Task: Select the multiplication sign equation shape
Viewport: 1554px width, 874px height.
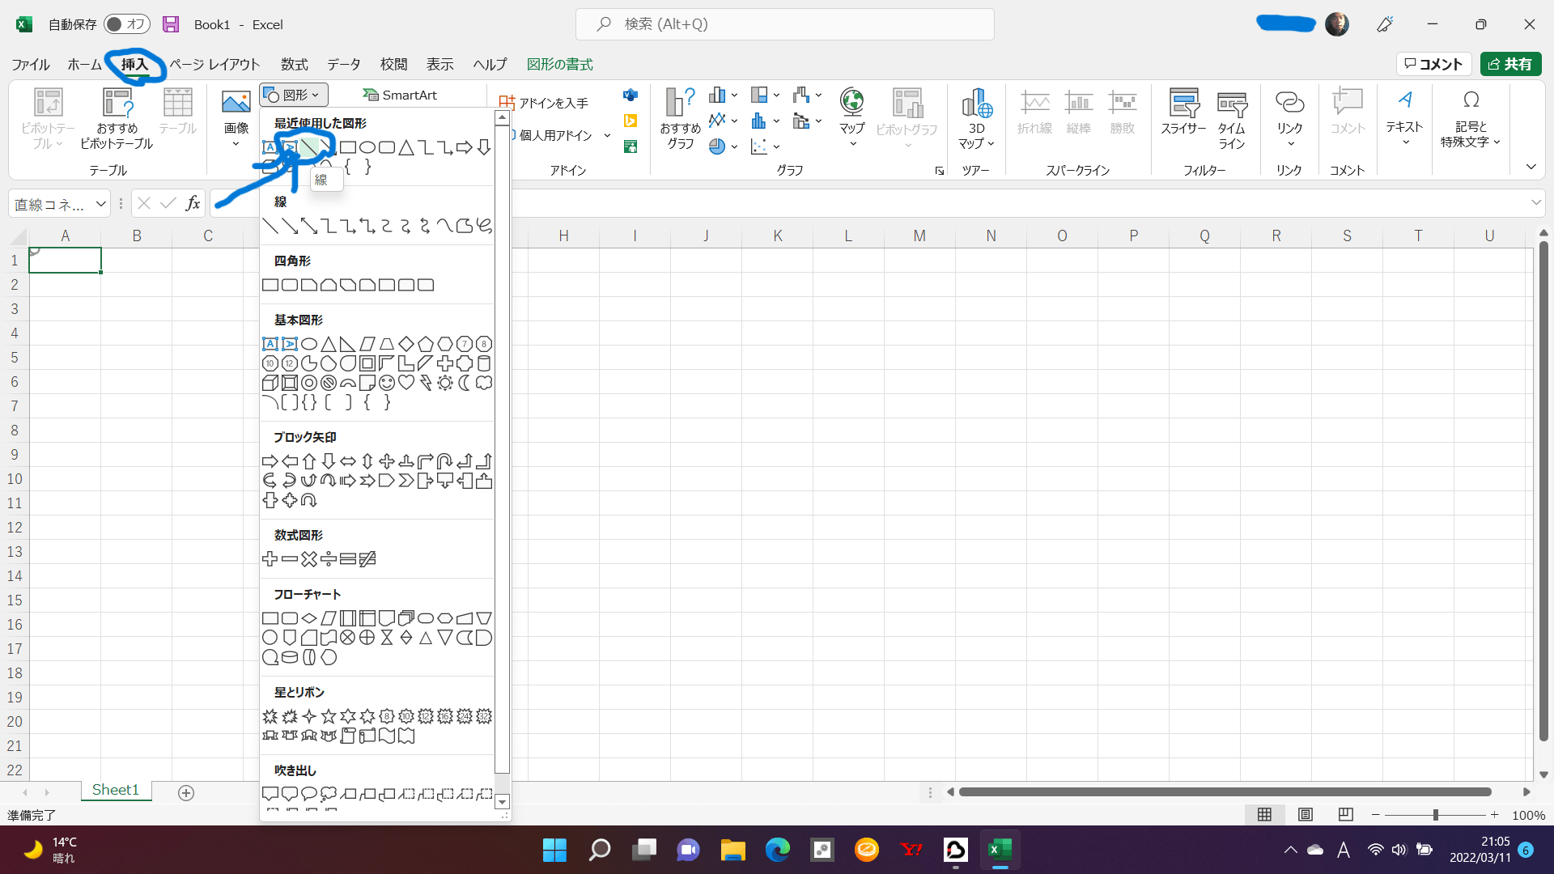Action: [309, 559]
